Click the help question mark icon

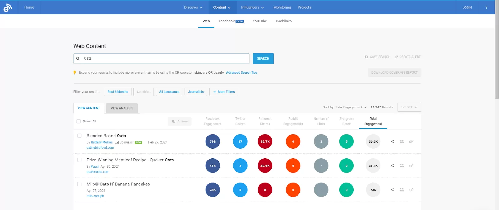[x=486, y=7]
